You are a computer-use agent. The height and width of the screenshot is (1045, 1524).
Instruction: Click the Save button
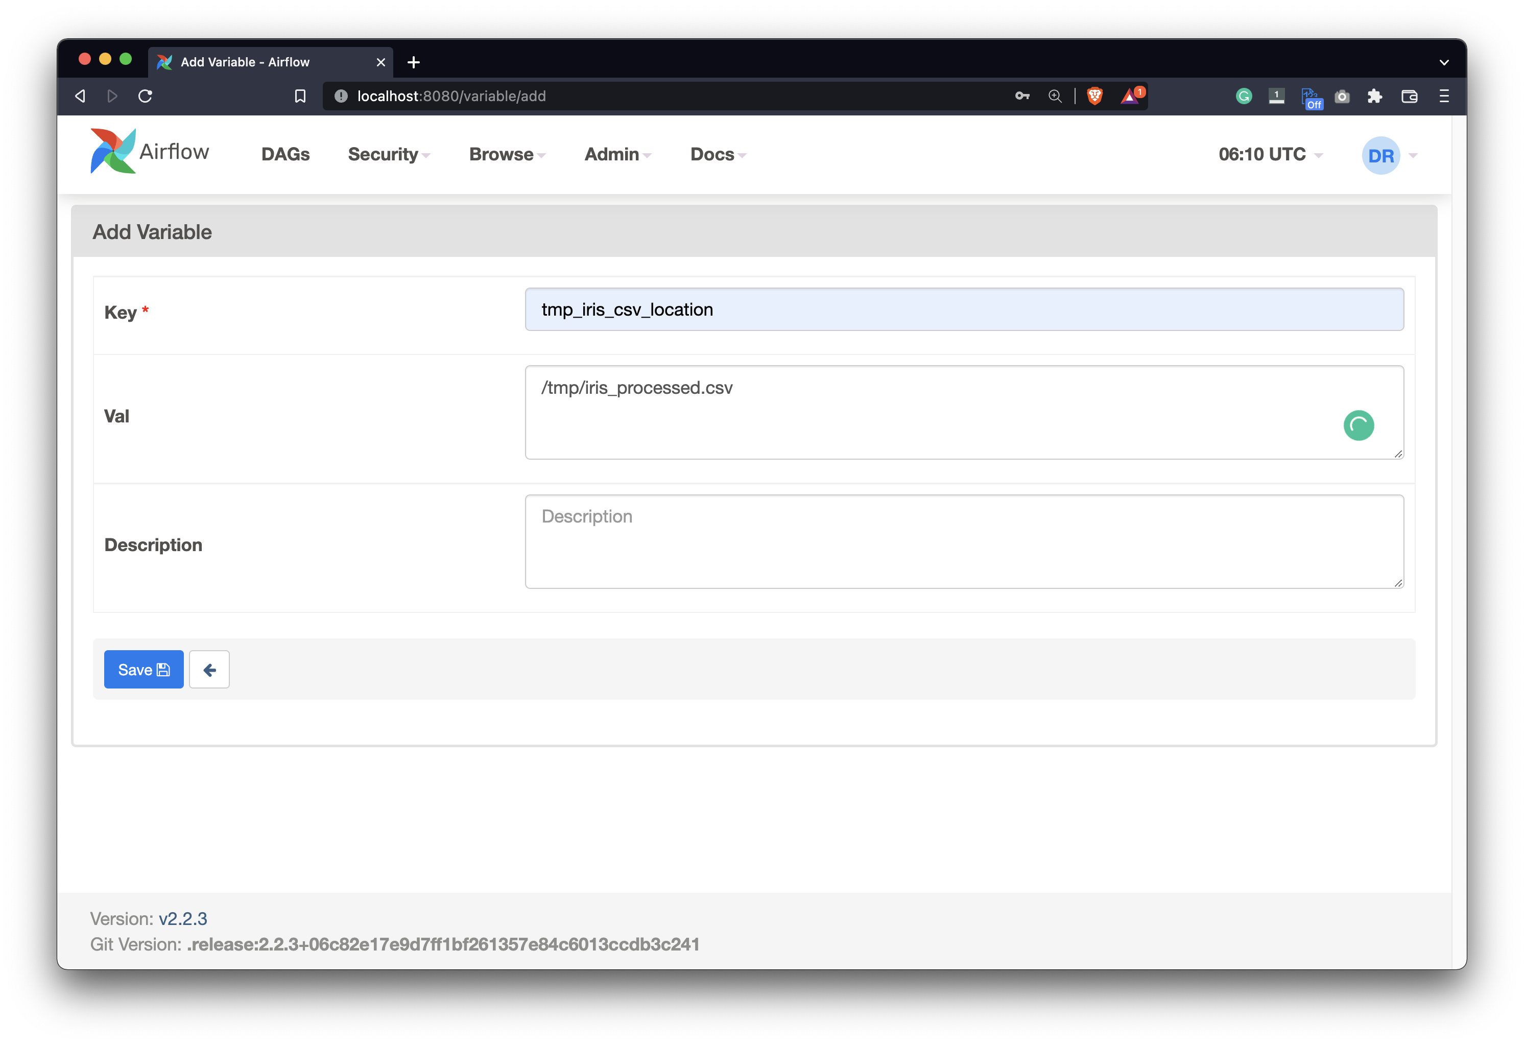click(143, 669)
